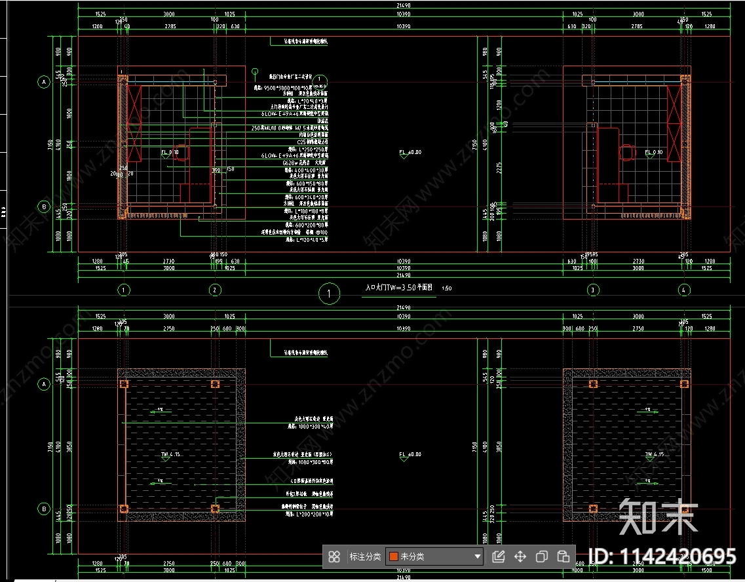
Task: Select axis bubble 4 below the upper plan
Action: (x=685, y=290)
